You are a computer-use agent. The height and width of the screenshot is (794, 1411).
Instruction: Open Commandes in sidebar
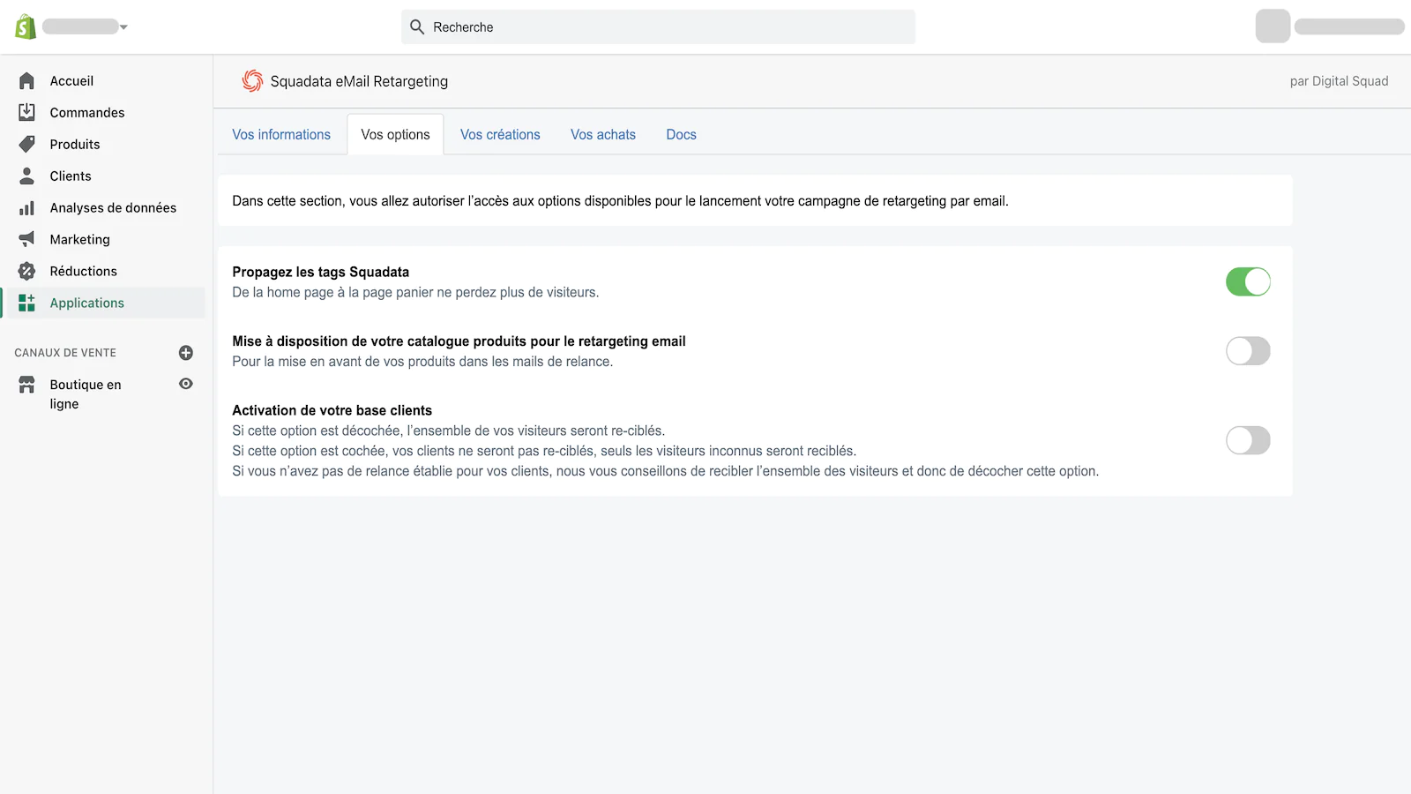[87, 113]
